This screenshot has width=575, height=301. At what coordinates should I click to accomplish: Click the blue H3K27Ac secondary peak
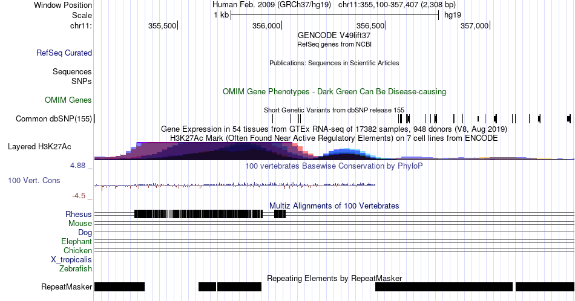[x=345, y=154]
